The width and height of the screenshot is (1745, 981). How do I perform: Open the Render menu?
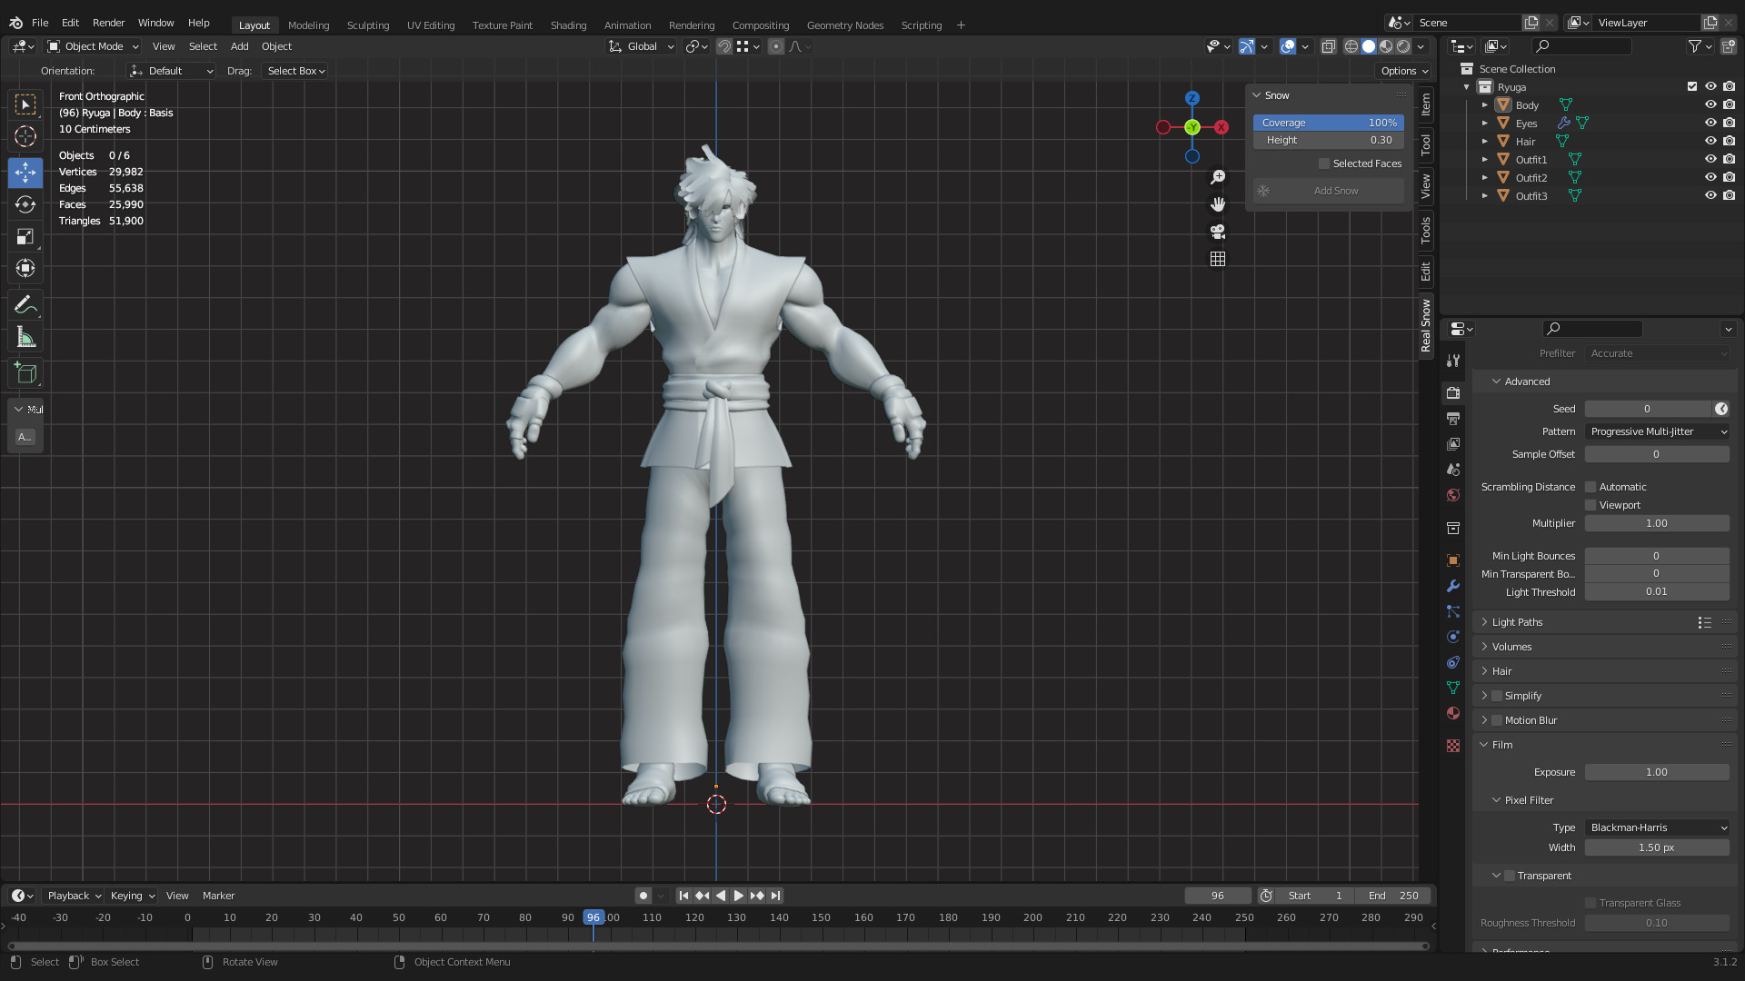pos(108,23)
